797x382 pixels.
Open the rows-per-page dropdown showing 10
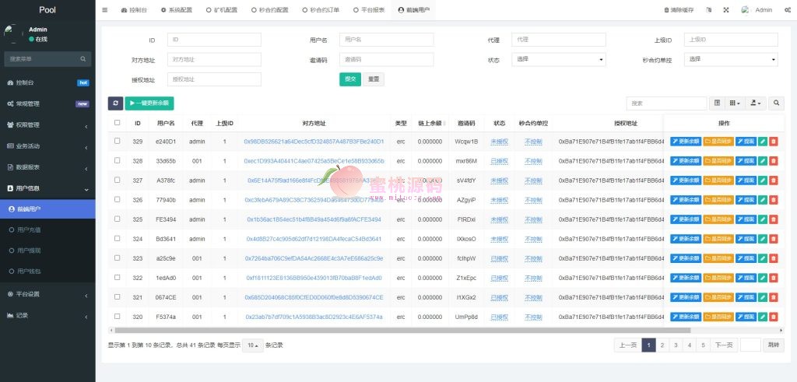click(x=252, y=345)
